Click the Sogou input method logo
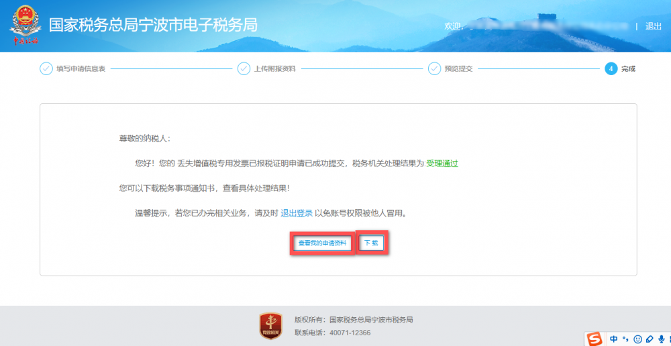 point(594,339)
